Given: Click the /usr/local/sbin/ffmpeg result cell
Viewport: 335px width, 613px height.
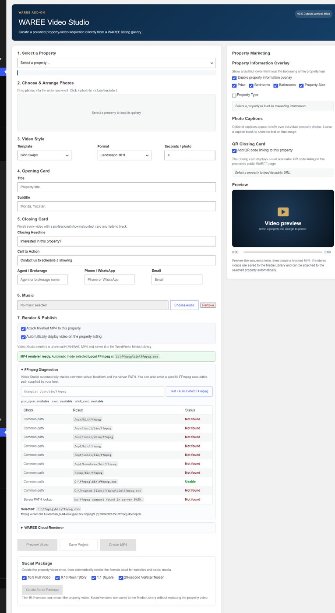Looking at the screenshot, I should [94, 437].
